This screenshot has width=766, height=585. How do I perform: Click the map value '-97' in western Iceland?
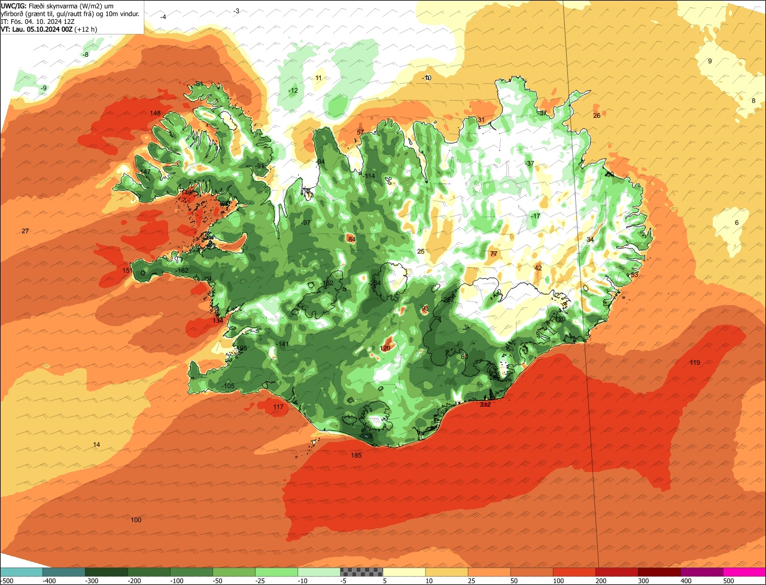click(x=306, y=223)
